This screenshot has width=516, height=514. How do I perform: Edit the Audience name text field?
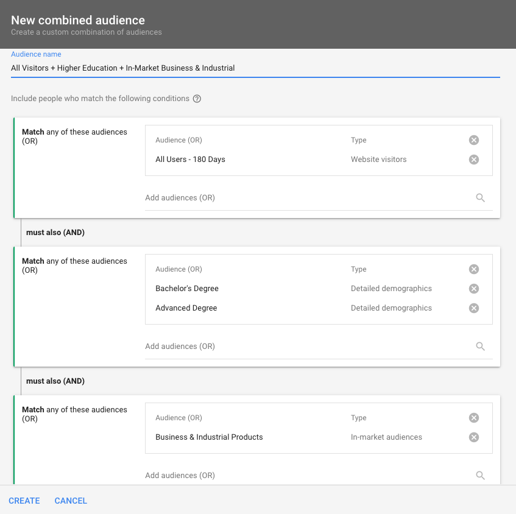pyautogui.click(x=255, y=68)
